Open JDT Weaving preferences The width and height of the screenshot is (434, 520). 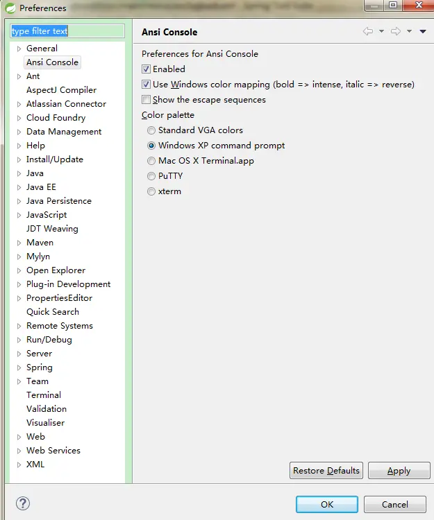point(52,229)
